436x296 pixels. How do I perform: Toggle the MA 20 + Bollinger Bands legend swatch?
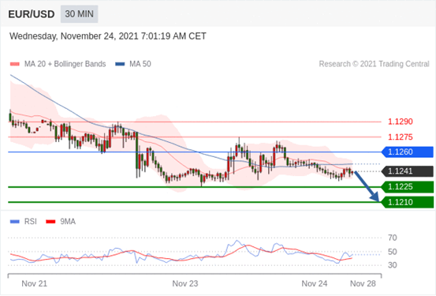click(15, 64)
